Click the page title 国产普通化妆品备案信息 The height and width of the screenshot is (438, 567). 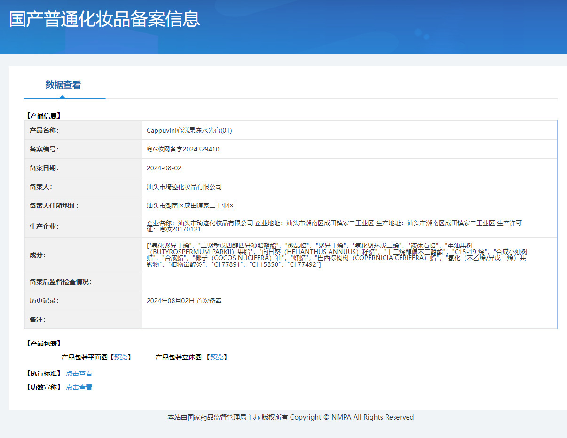pos(104,19)
